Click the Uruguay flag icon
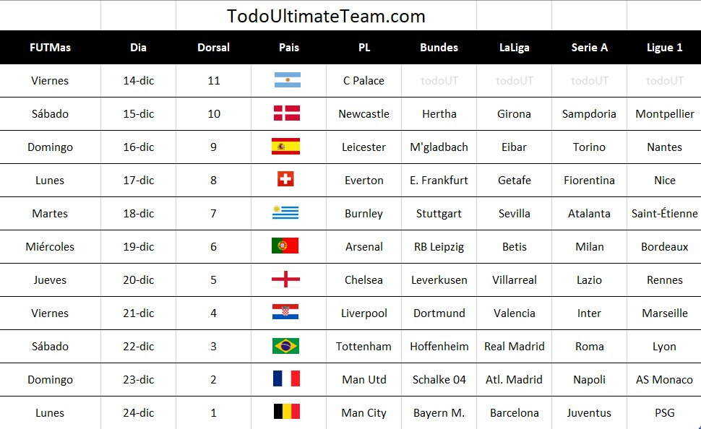Screen dimensions: 701x429 tap(285, 212)
